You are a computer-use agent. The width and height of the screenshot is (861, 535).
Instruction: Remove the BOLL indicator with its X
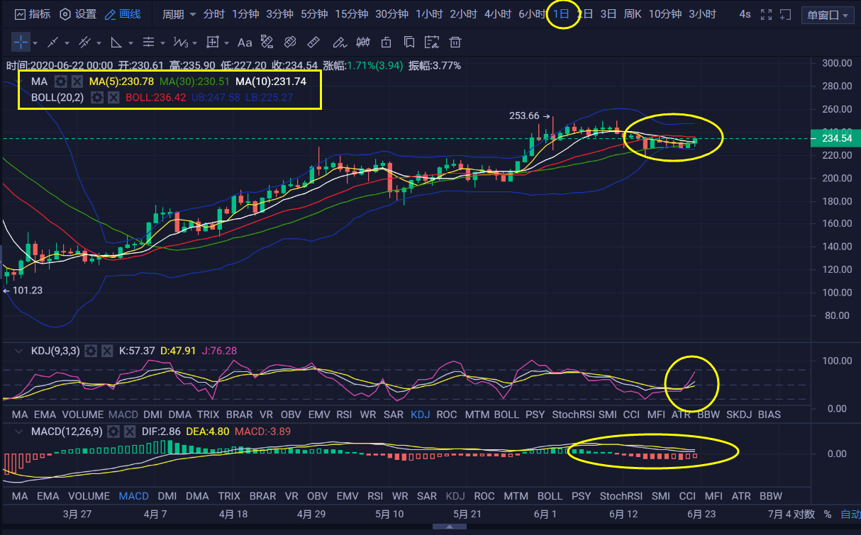click(113, 97)
